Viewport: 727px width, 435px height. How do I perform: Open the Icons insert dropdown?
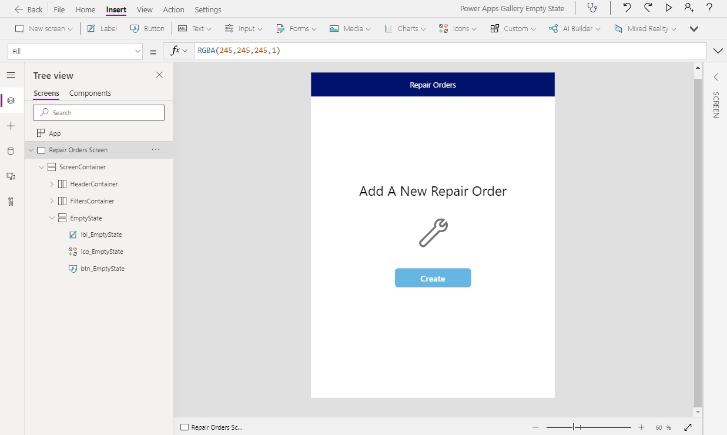click(458, 28)
